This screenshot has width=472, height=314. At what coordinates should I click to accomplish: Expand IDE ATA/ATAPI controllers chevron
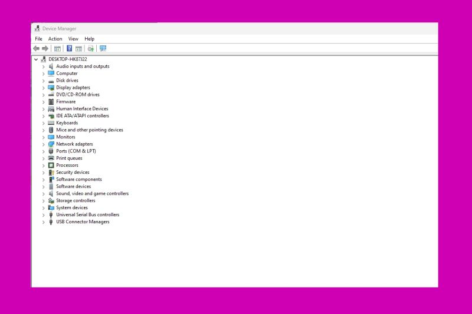[x=43, y=116]
